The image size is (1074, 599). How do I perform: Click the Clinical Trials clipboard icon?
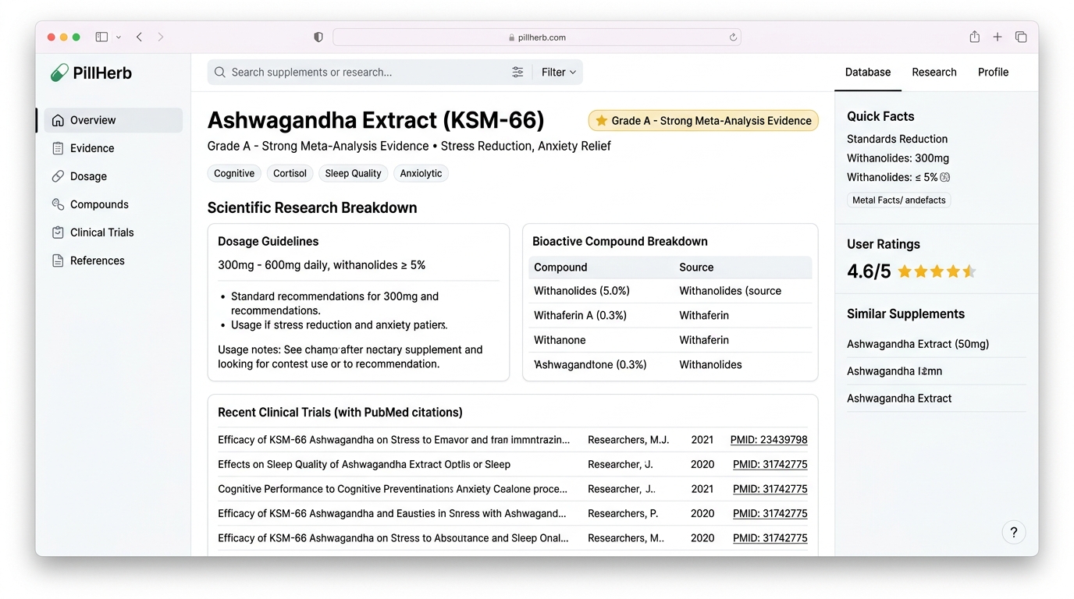coord(58,232)
